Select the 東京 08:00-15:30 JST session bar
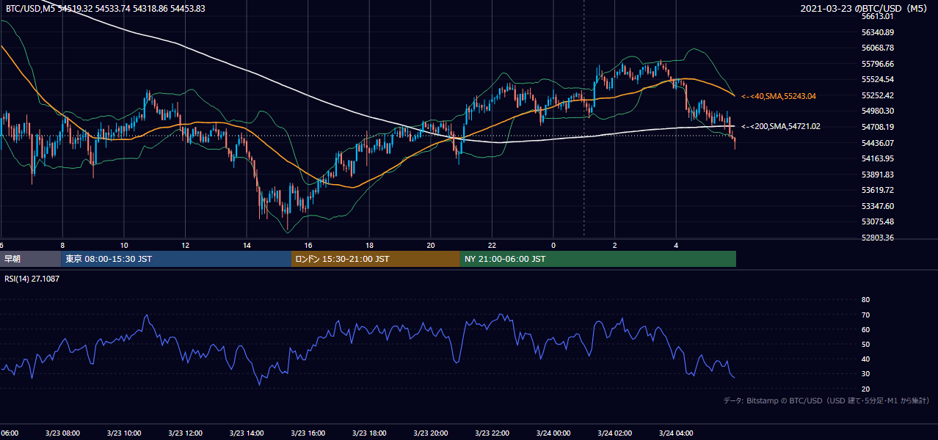 pos(176,259)
